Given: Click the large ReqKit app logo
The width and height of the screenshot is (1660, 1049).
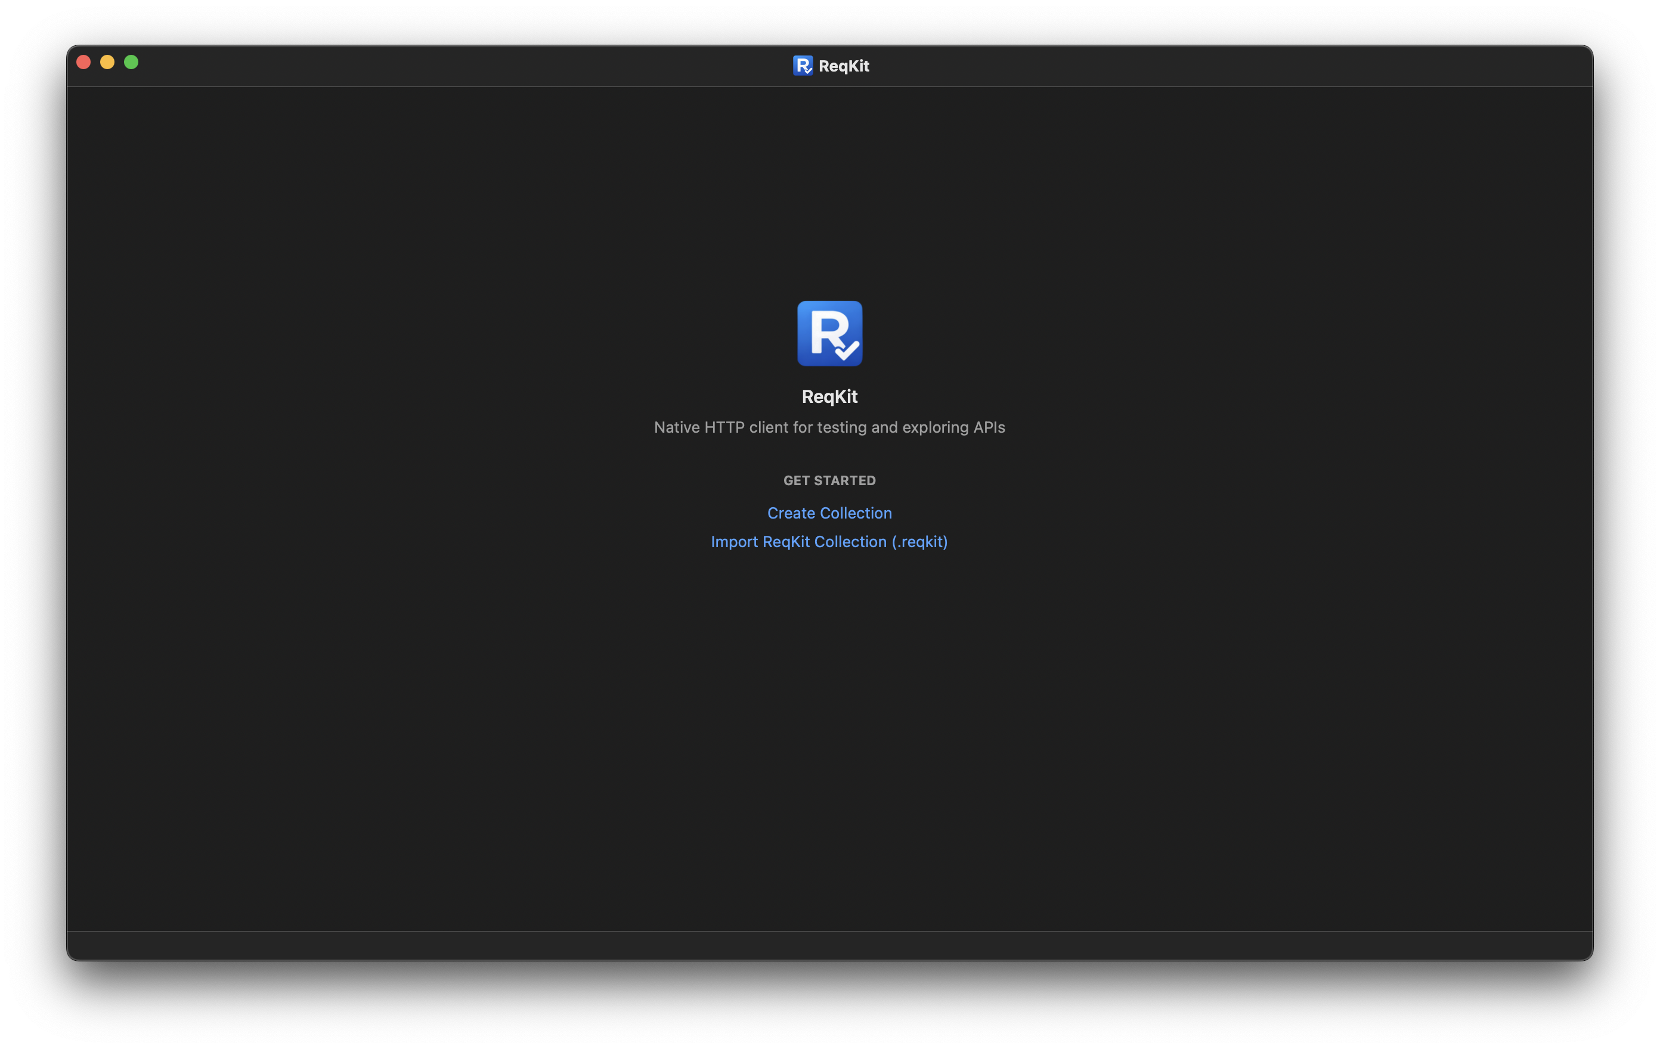Looking at the screenshot, I should [829, 333].
